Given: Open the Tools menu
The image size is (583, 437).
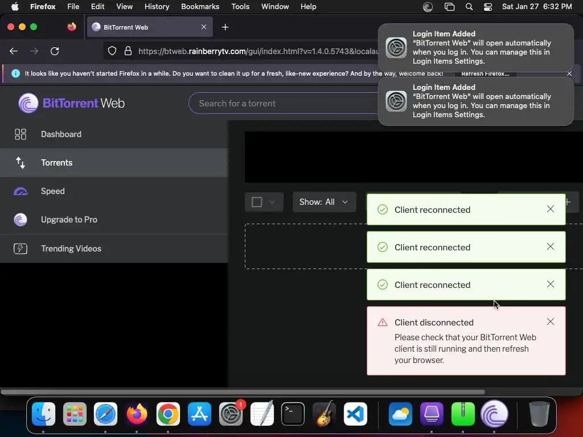Looking at the screenshot, I should pyautogui.click(x=240, y=7).
